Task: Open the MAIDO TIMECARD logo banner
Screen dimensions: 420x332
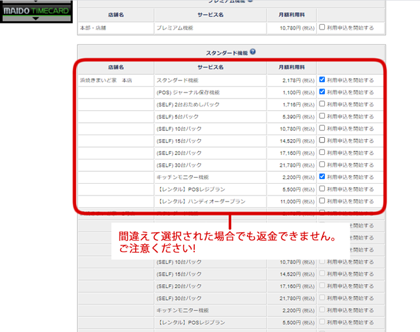Action: tap(36, 11)
